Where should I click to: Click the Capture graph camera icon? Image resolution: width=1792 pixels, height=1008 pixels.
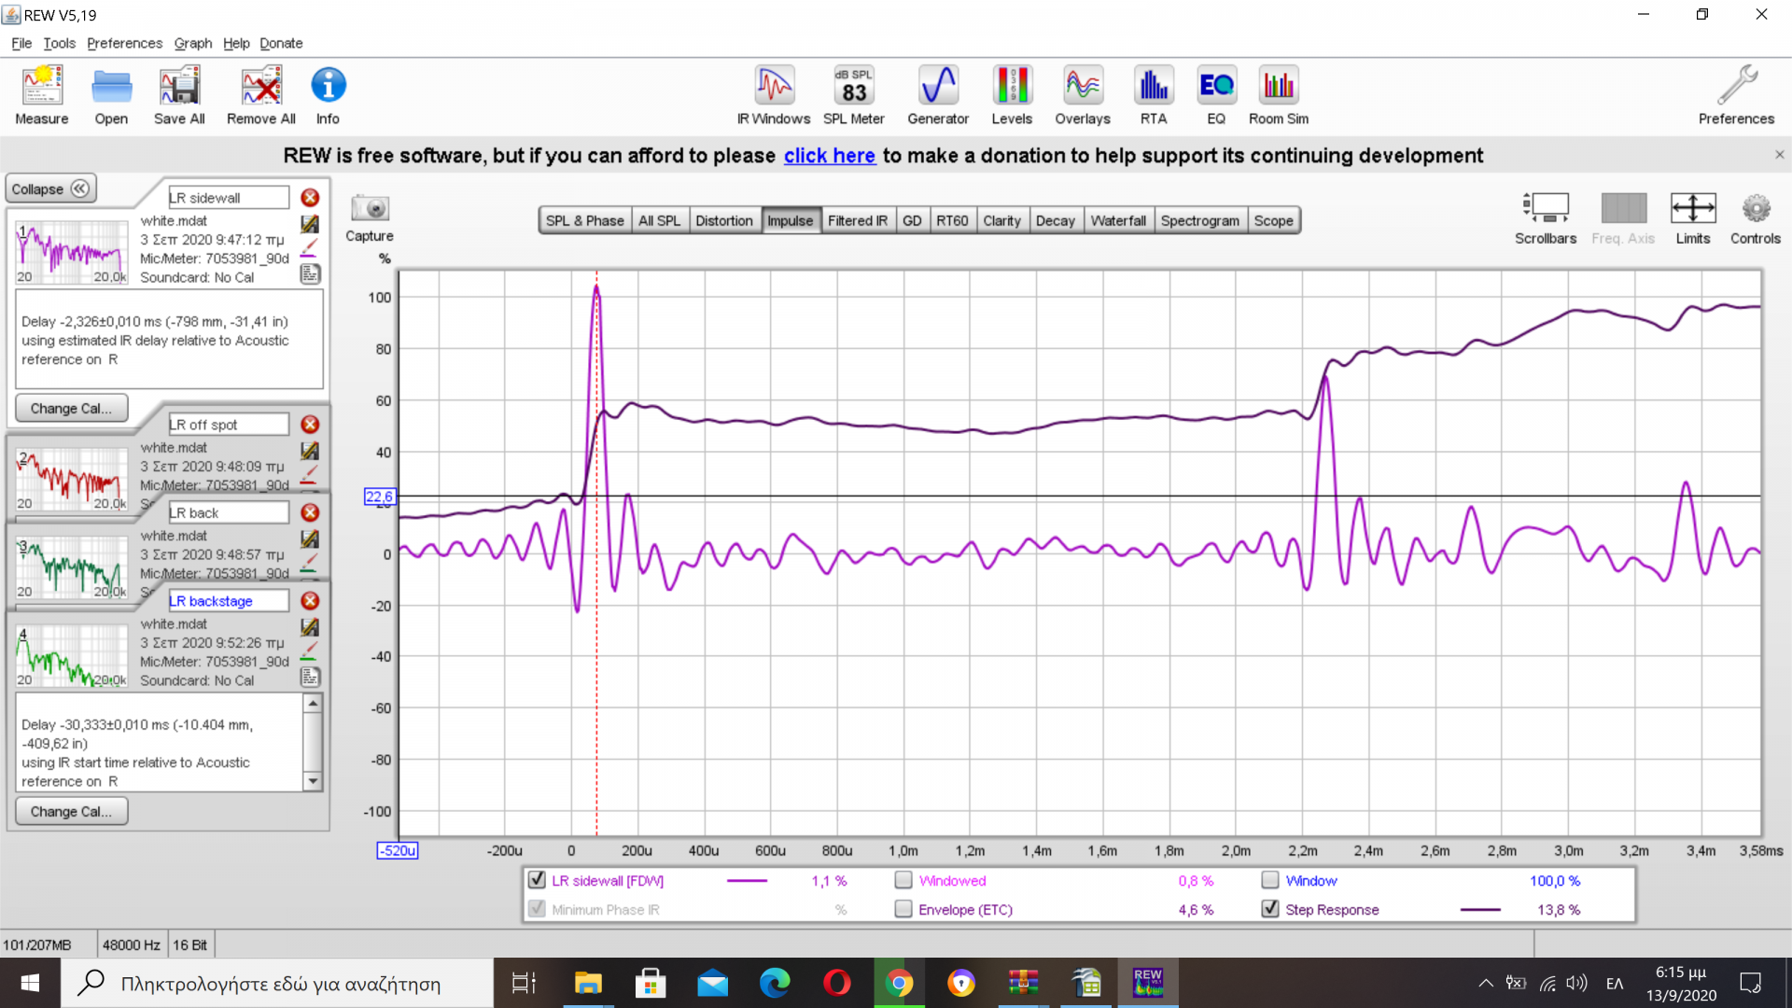[x=370, y=209]
